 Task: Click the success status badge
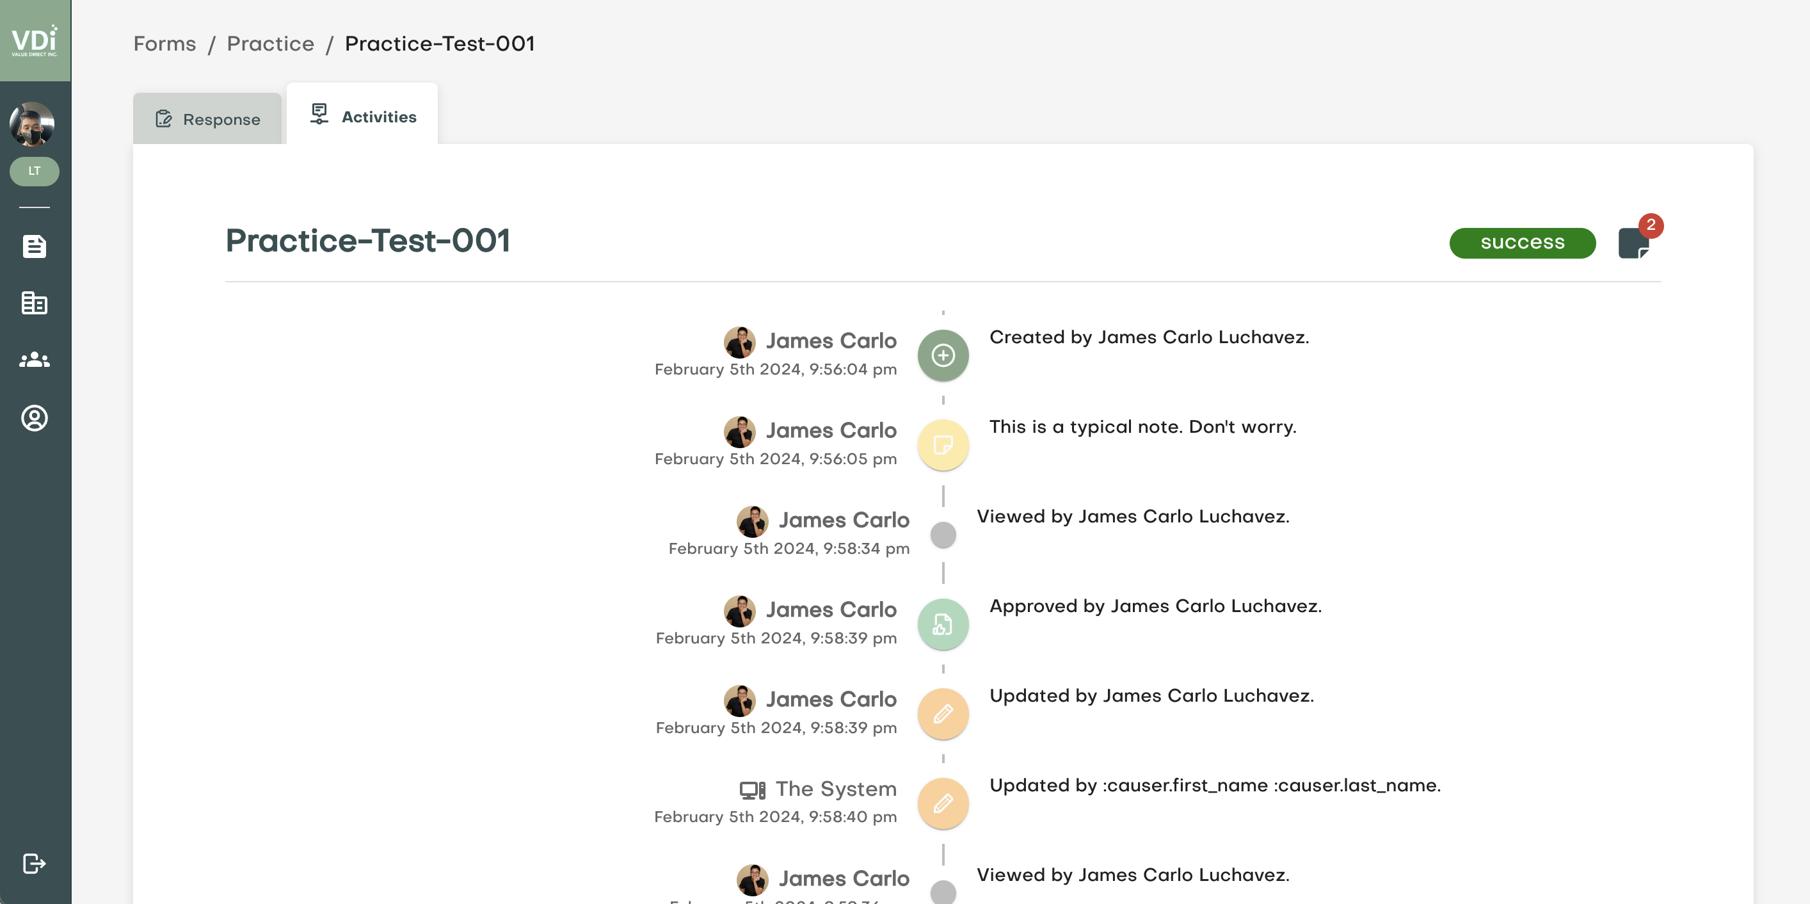[1522, 243]
